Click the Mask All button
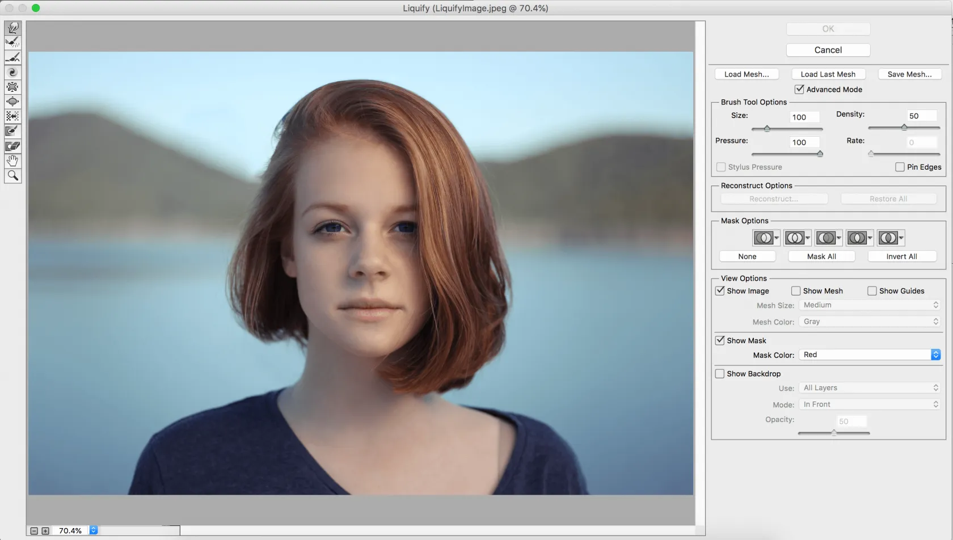953x540 pixels. tap(821, 256)
